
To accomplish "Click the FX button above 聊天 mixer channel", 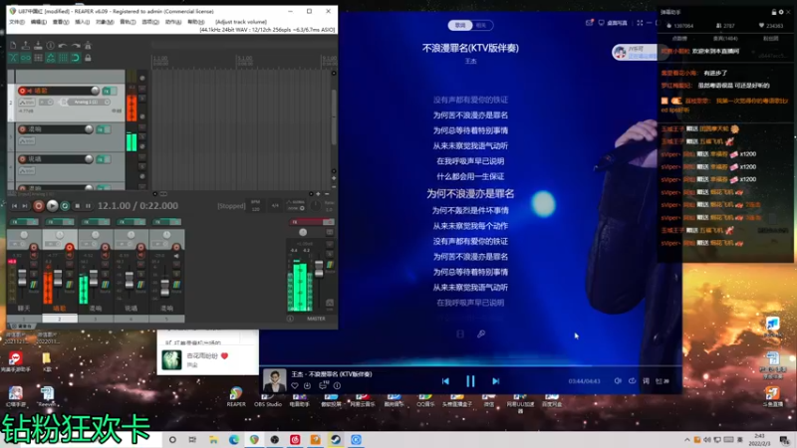I will point(19,222).
